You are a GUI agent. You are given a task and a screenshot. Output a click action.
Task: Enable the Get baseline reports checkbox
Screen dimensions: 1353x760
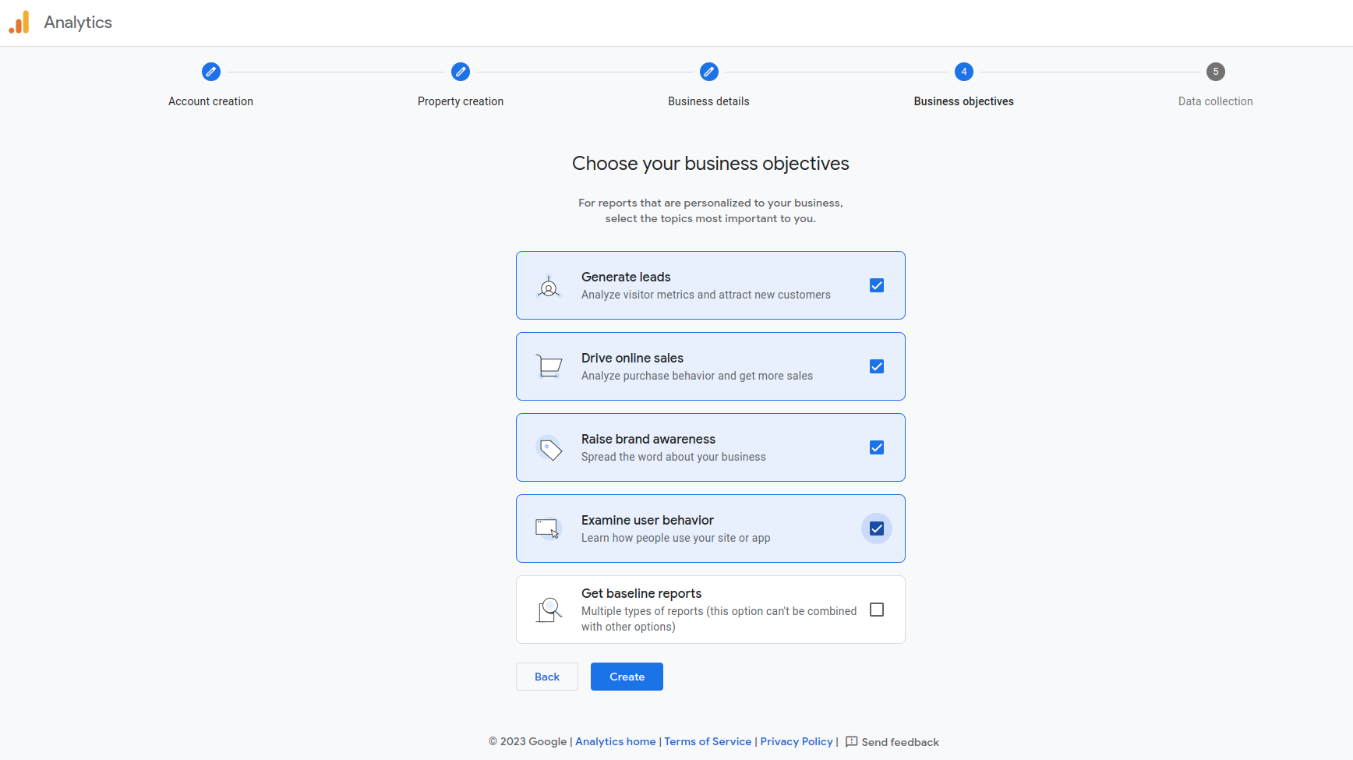point(877,610)
